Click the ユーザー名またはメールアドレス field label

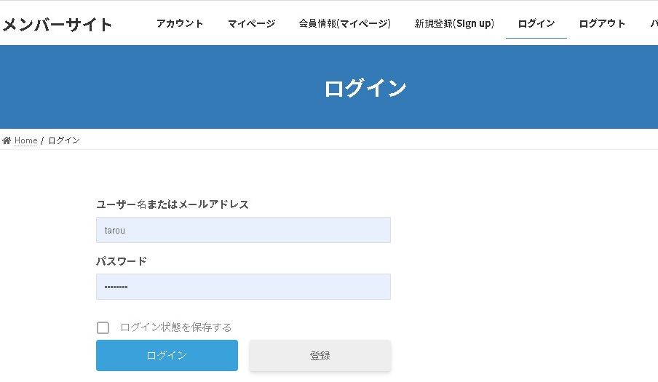pos(173,204)
